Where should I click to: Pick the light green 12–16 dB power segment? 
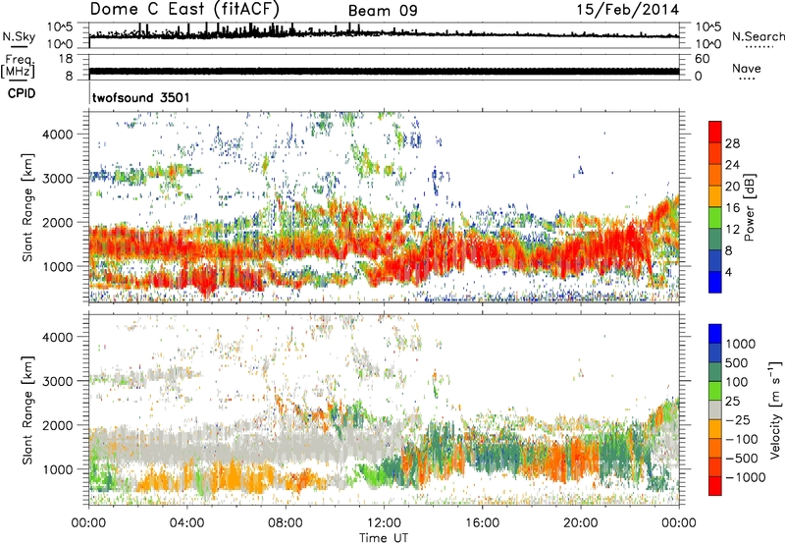pos(715,218)
